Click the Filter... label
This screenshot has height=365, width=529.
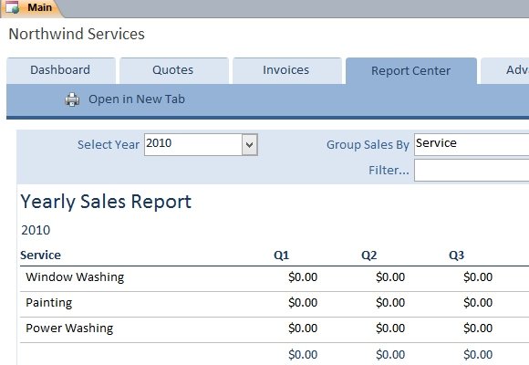coord(389,171)
